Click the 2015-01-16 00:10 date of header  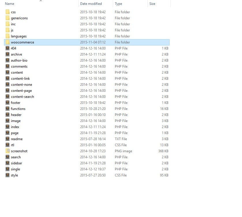(93, 115)
